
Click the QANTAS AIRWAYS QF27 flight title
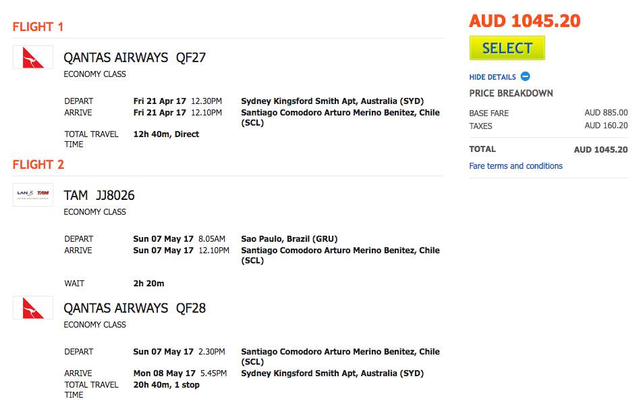coord(134,57)
